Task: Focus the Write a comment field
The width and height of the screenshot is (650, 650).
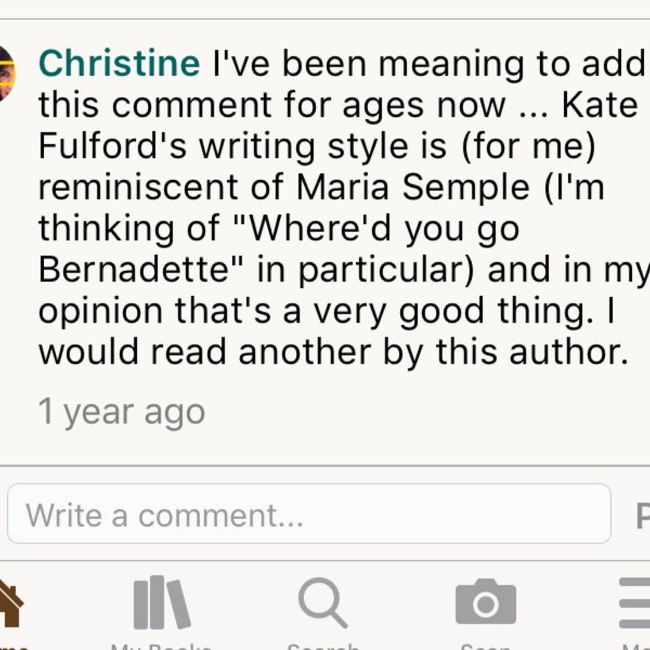Action: (x=309, y=514)
